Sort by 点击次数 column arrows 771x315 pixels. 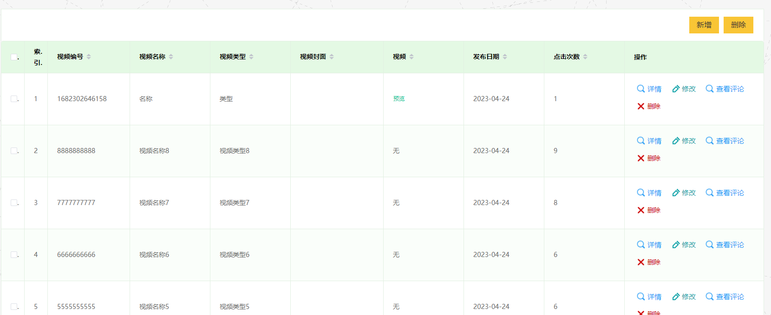coord(585,57)
